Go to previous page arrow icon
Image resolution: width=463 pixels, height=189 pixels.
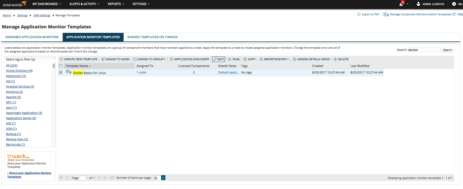pyautogui.click(x=67, y=177)
